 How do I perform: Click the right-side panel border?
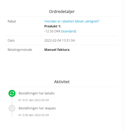(123, 65)
